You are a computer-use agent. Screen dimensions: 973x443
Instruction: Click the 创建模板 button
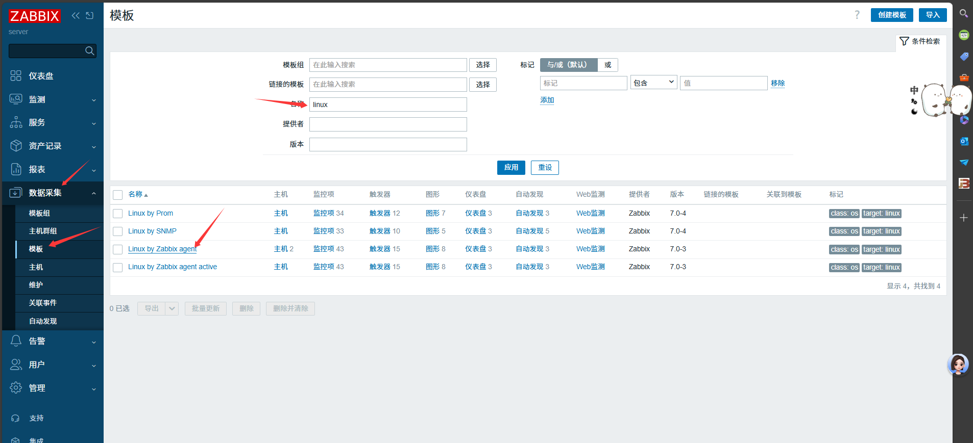[x=892, y=15]
